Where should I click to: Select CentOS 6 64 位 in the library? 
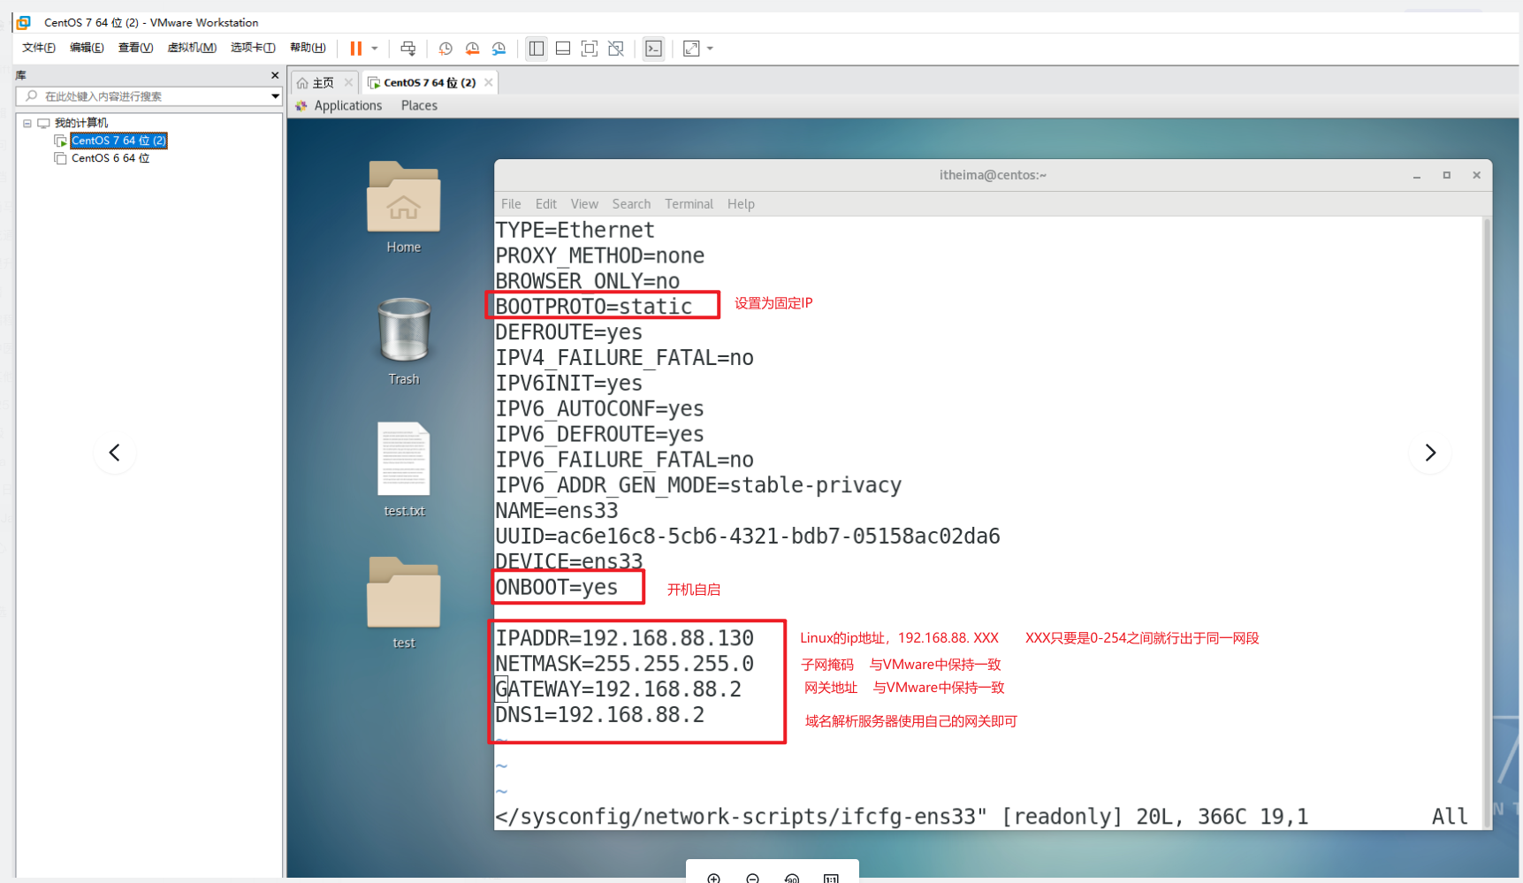[110, 158]
